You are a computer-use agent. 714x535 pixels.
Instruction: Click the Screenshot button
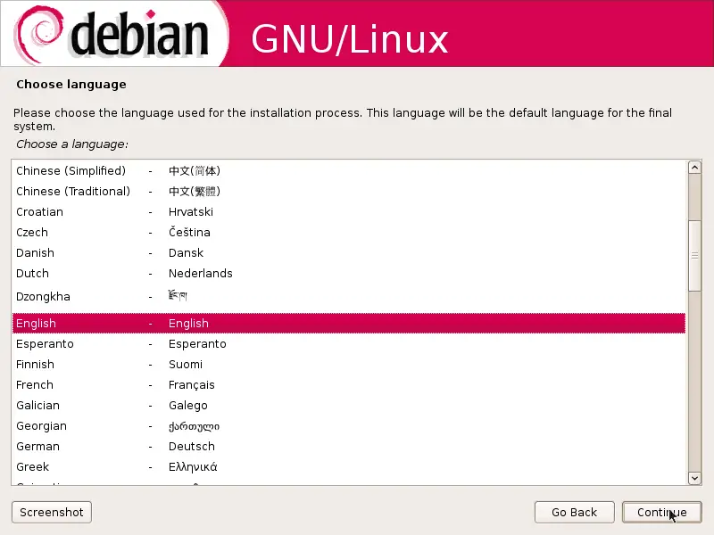(52, 512)
